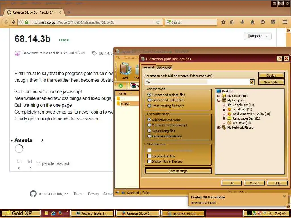The image size is (291, 218).
Task: Expand My Network Places tree node
Action: tap(219, 127)
